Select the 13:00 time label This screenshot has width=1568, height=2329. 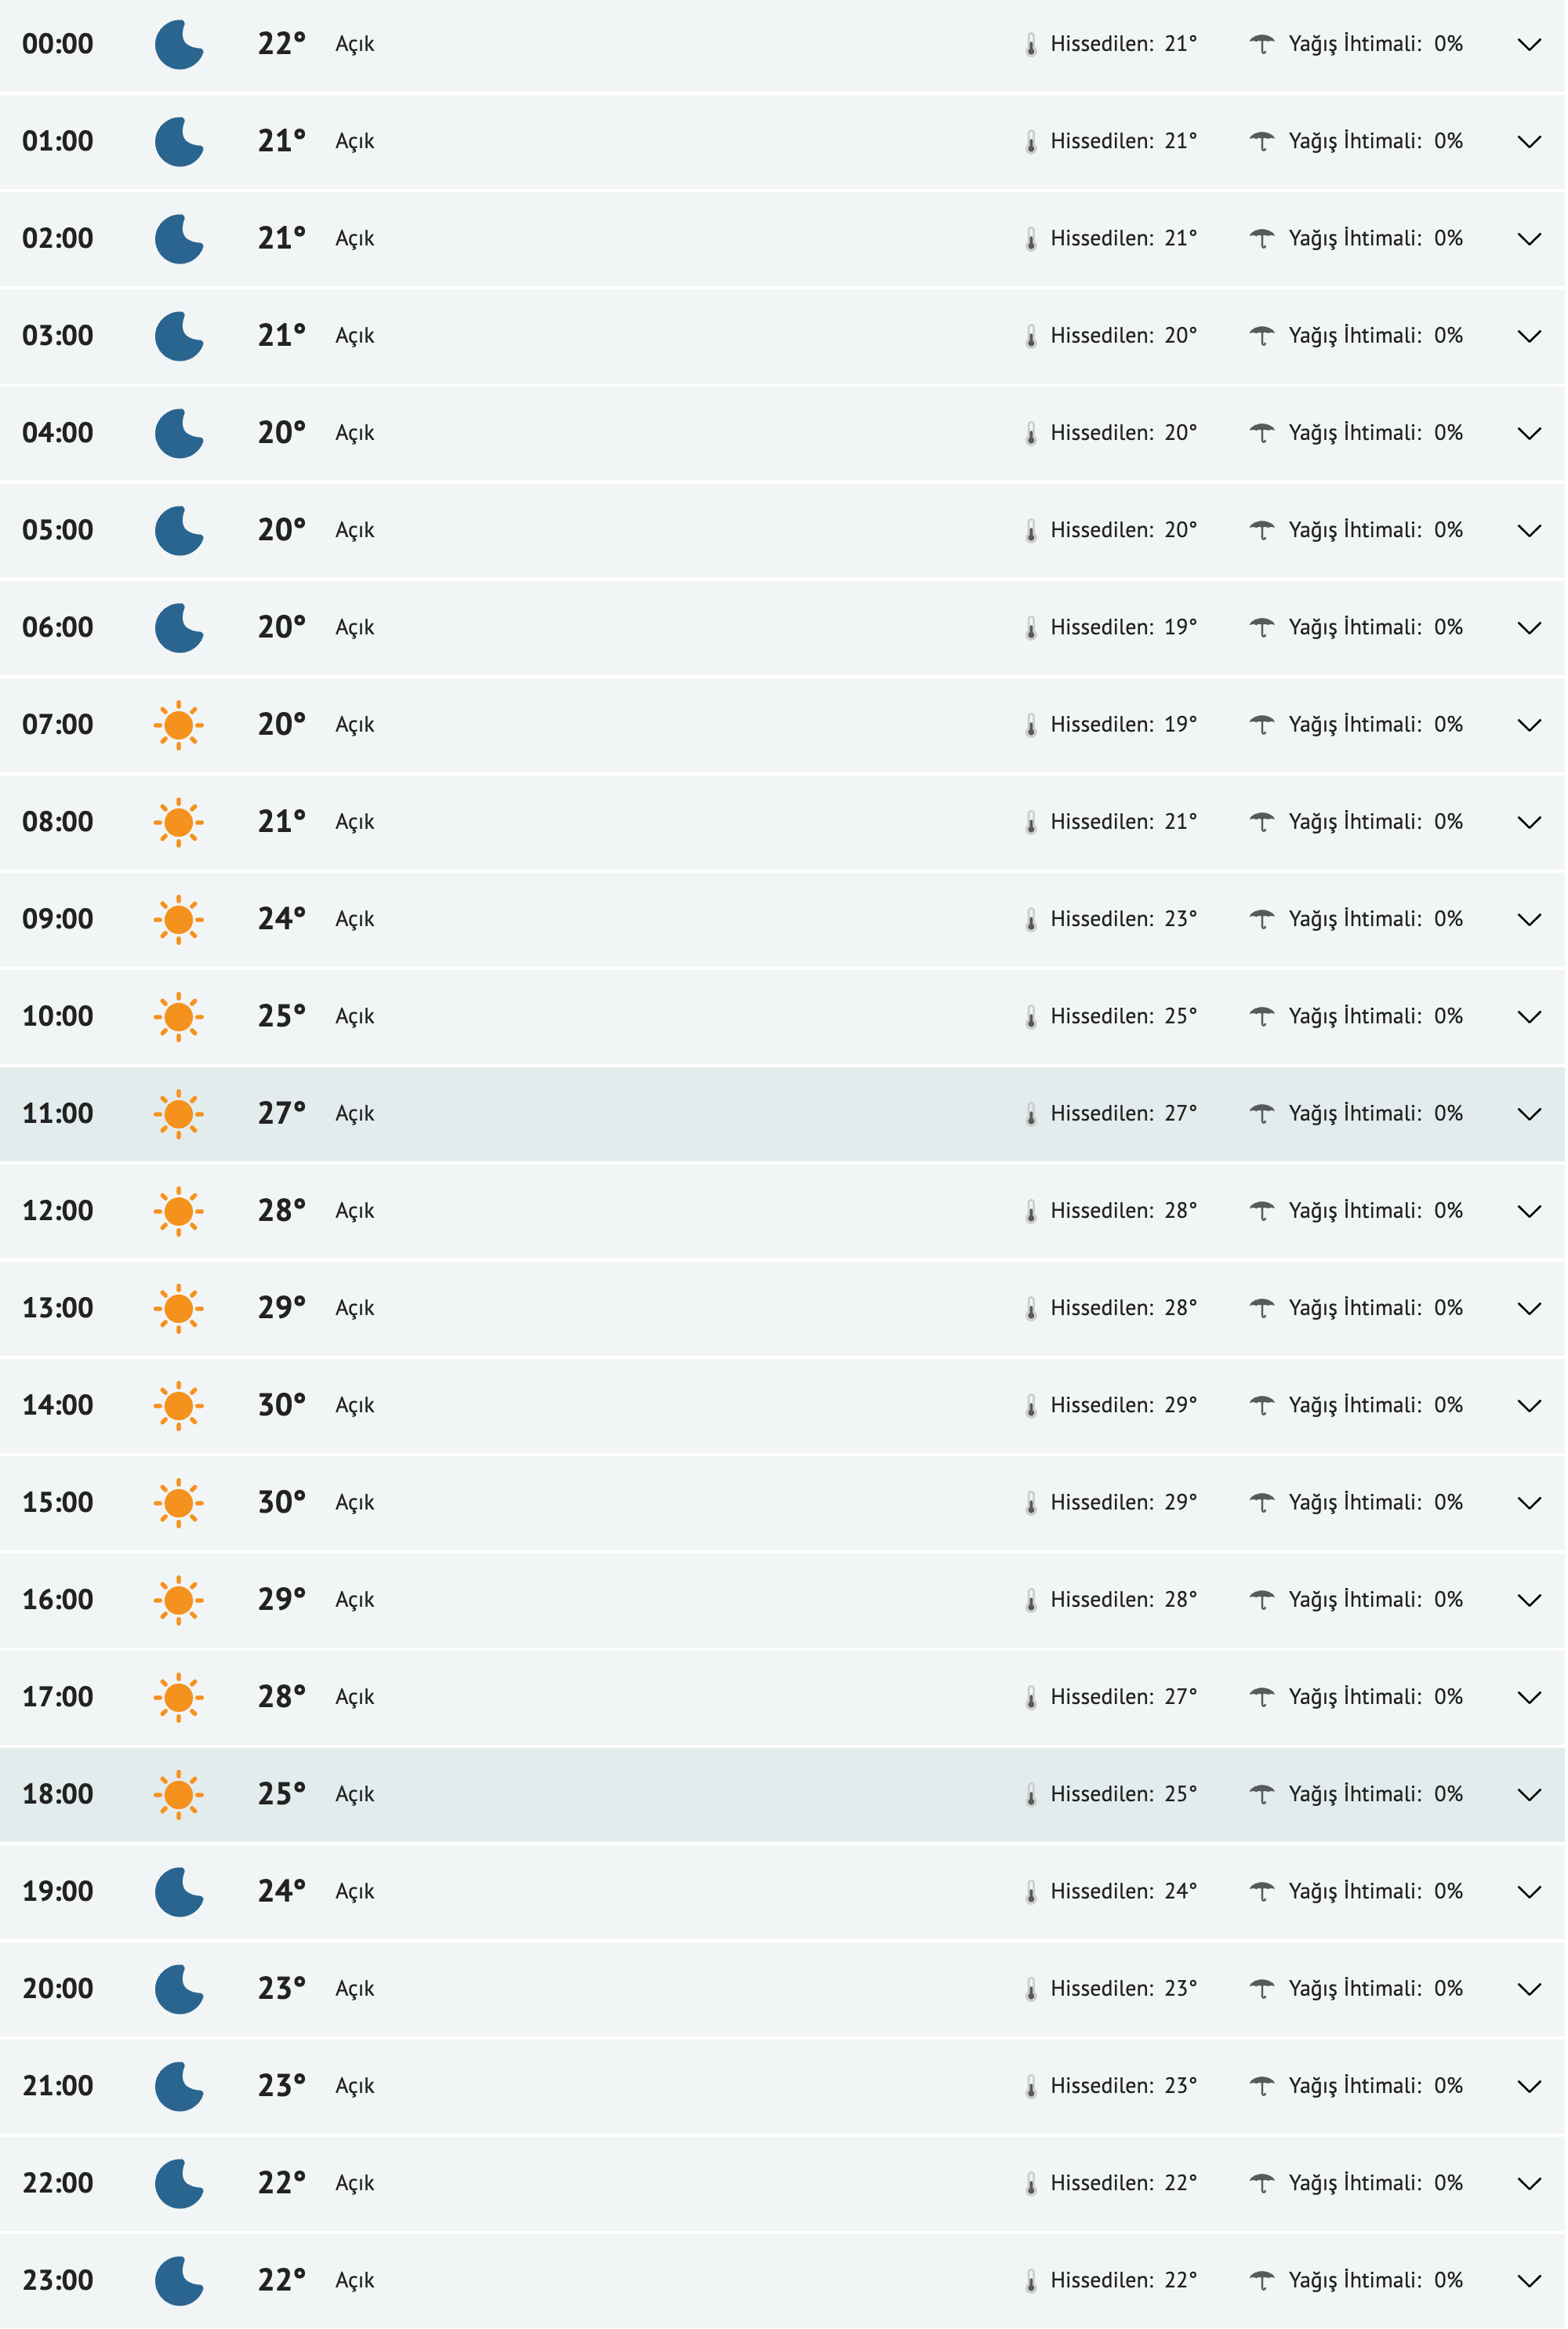(58, 1308)
